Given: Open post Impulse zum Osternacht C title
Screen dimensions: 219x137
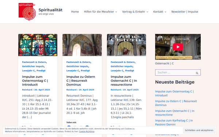Looking at the screenshot, I should [x=124, y=81].
